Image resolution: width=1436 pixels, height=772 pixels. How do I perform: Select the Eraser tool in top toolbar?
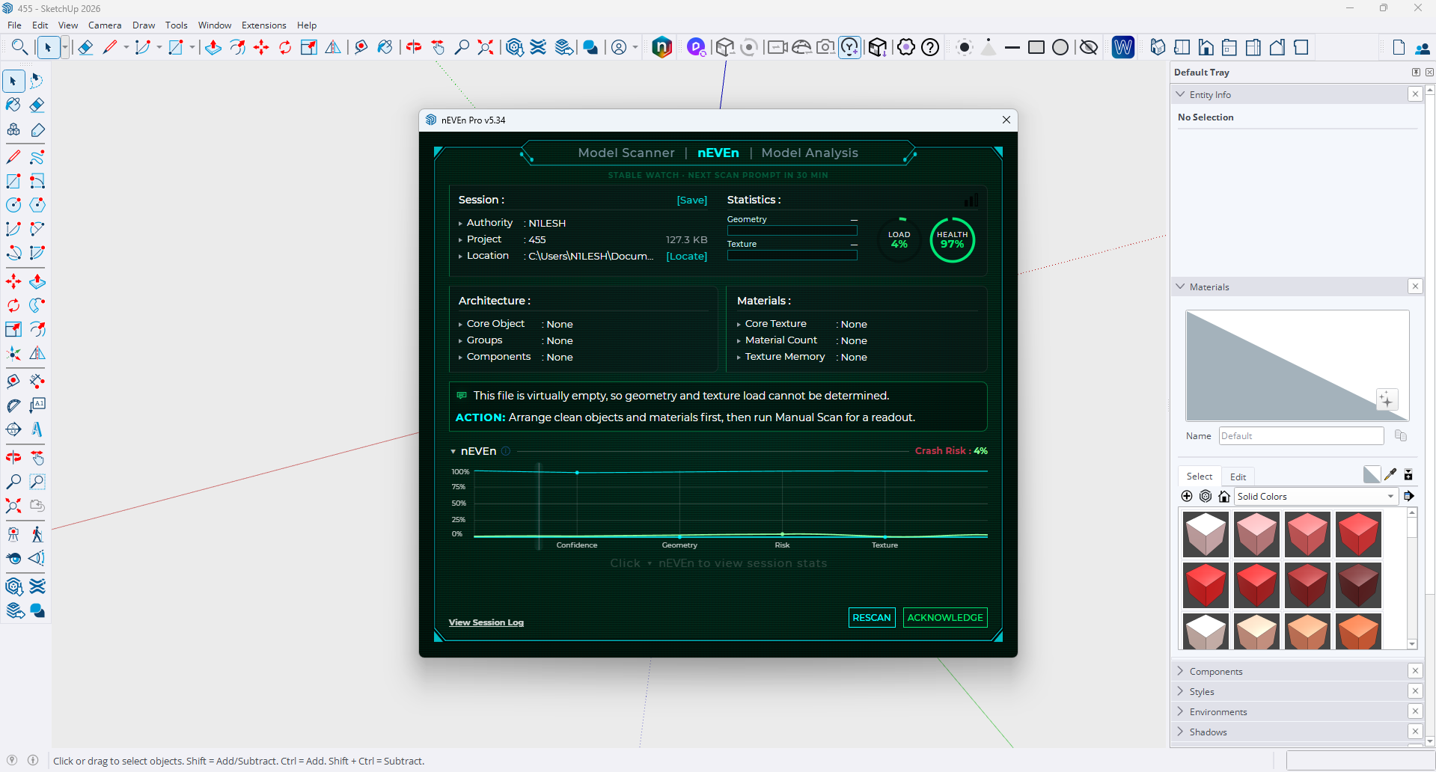85,48
